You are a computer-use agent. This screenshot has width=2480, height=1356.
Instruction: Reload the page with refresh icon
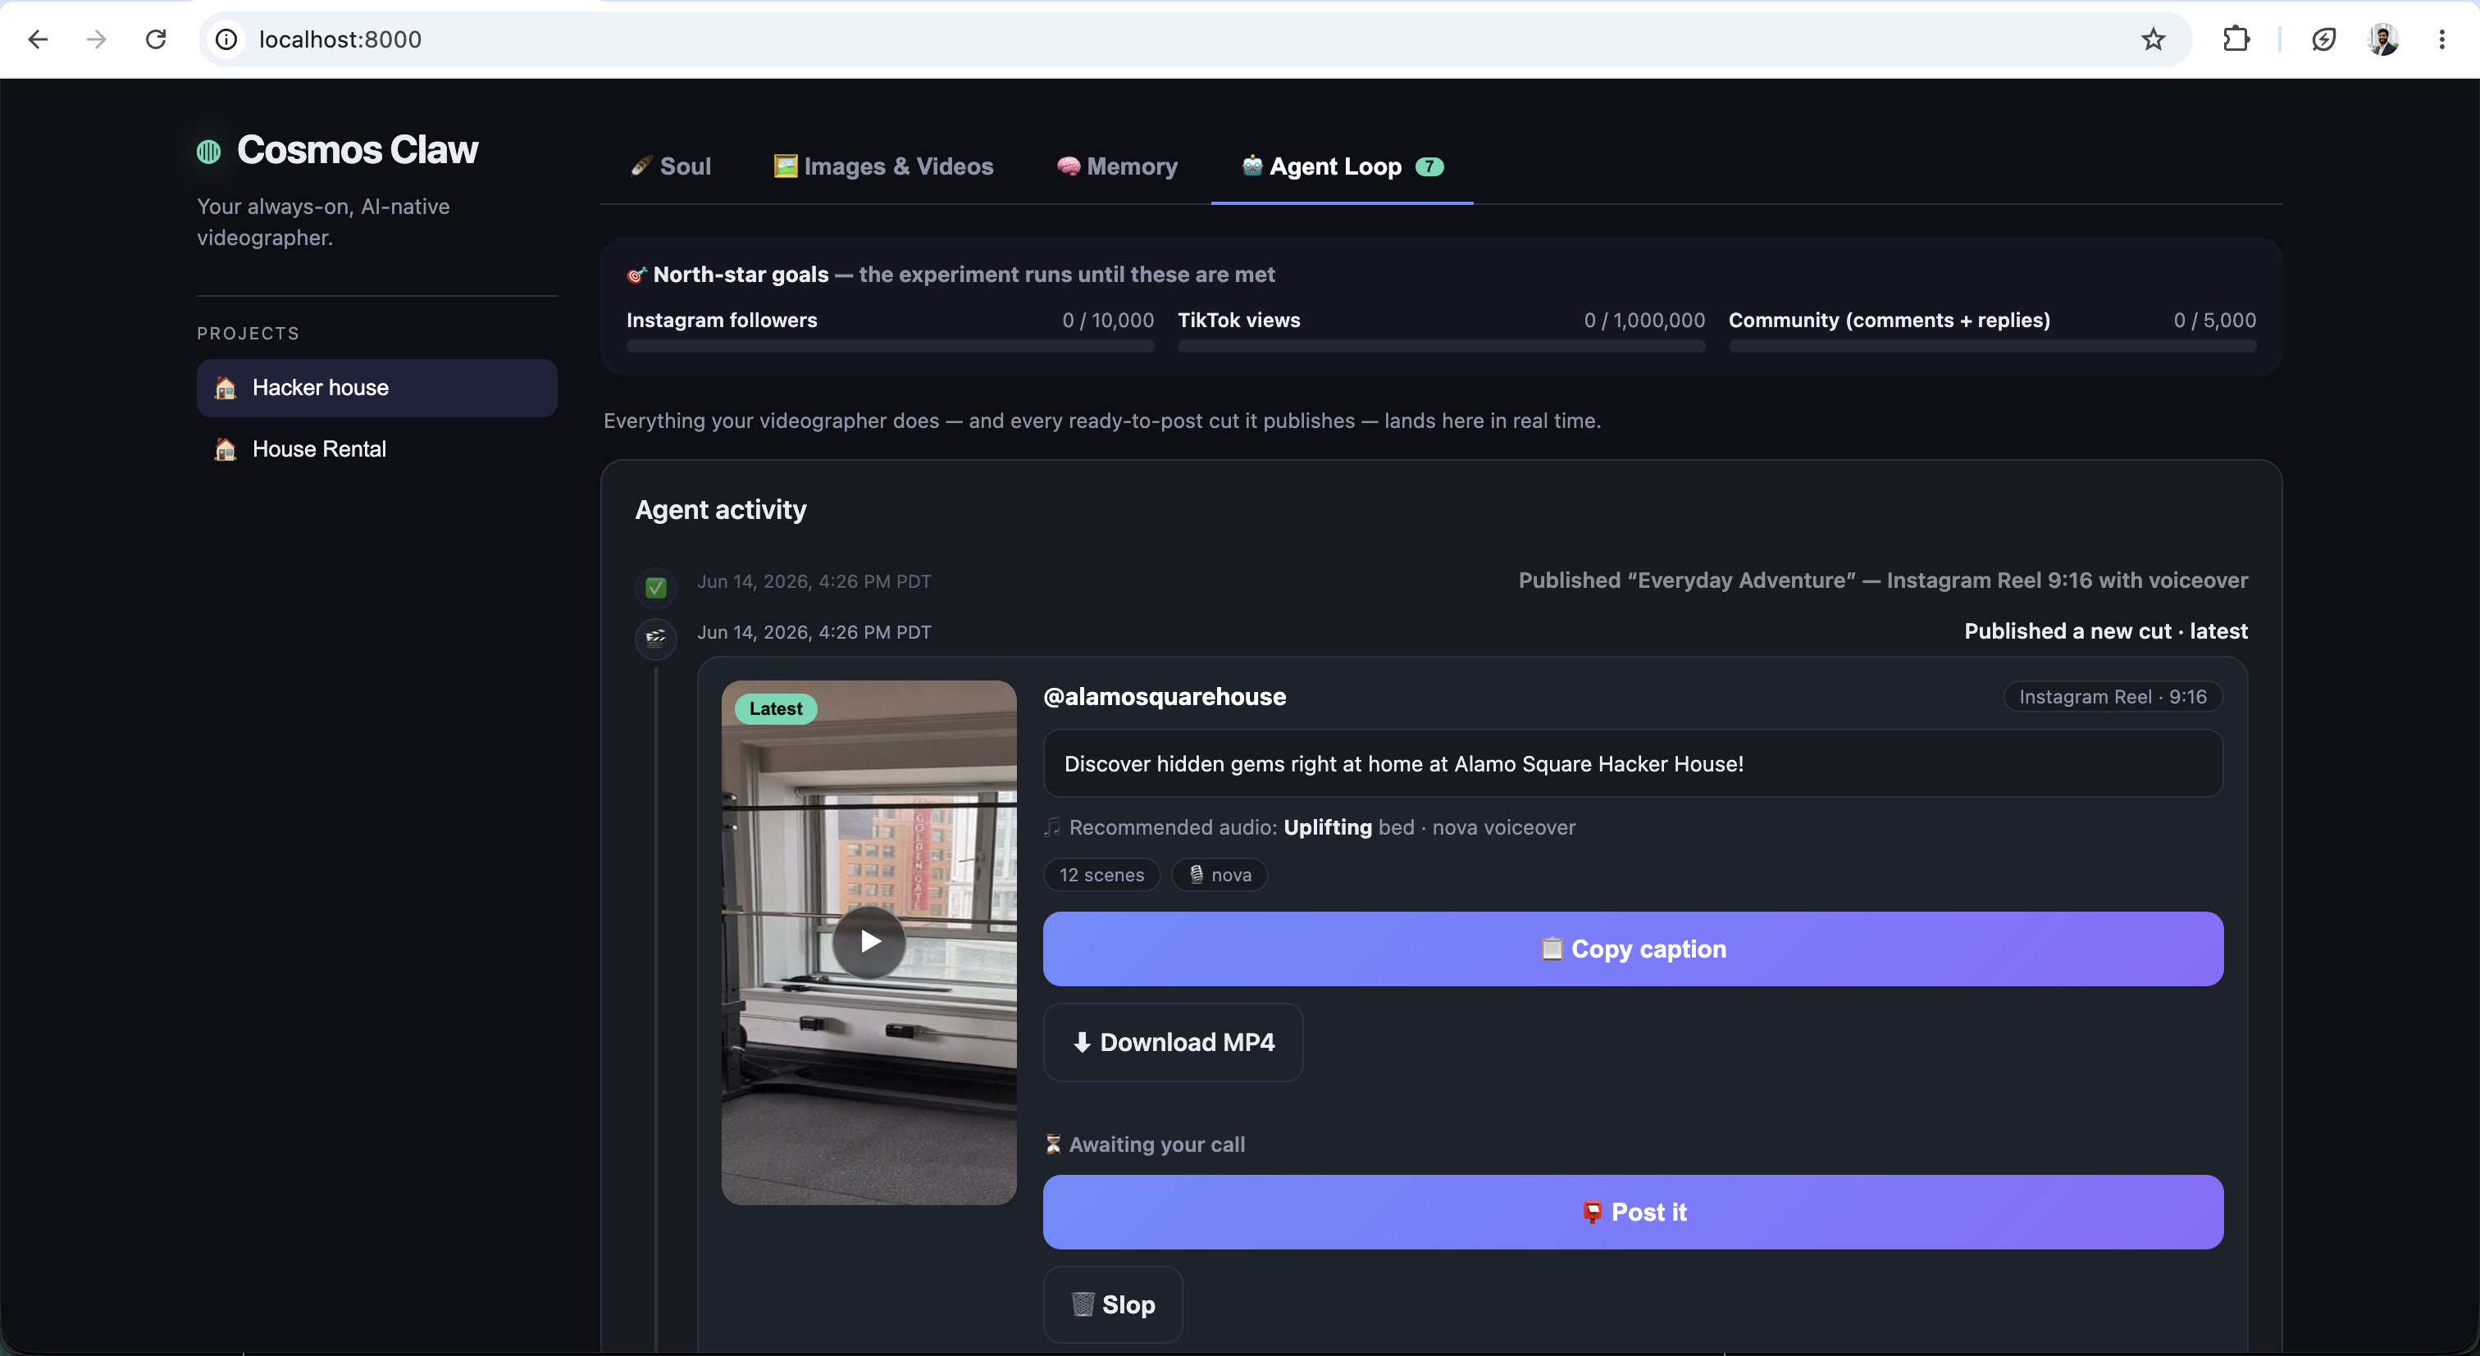156,39
